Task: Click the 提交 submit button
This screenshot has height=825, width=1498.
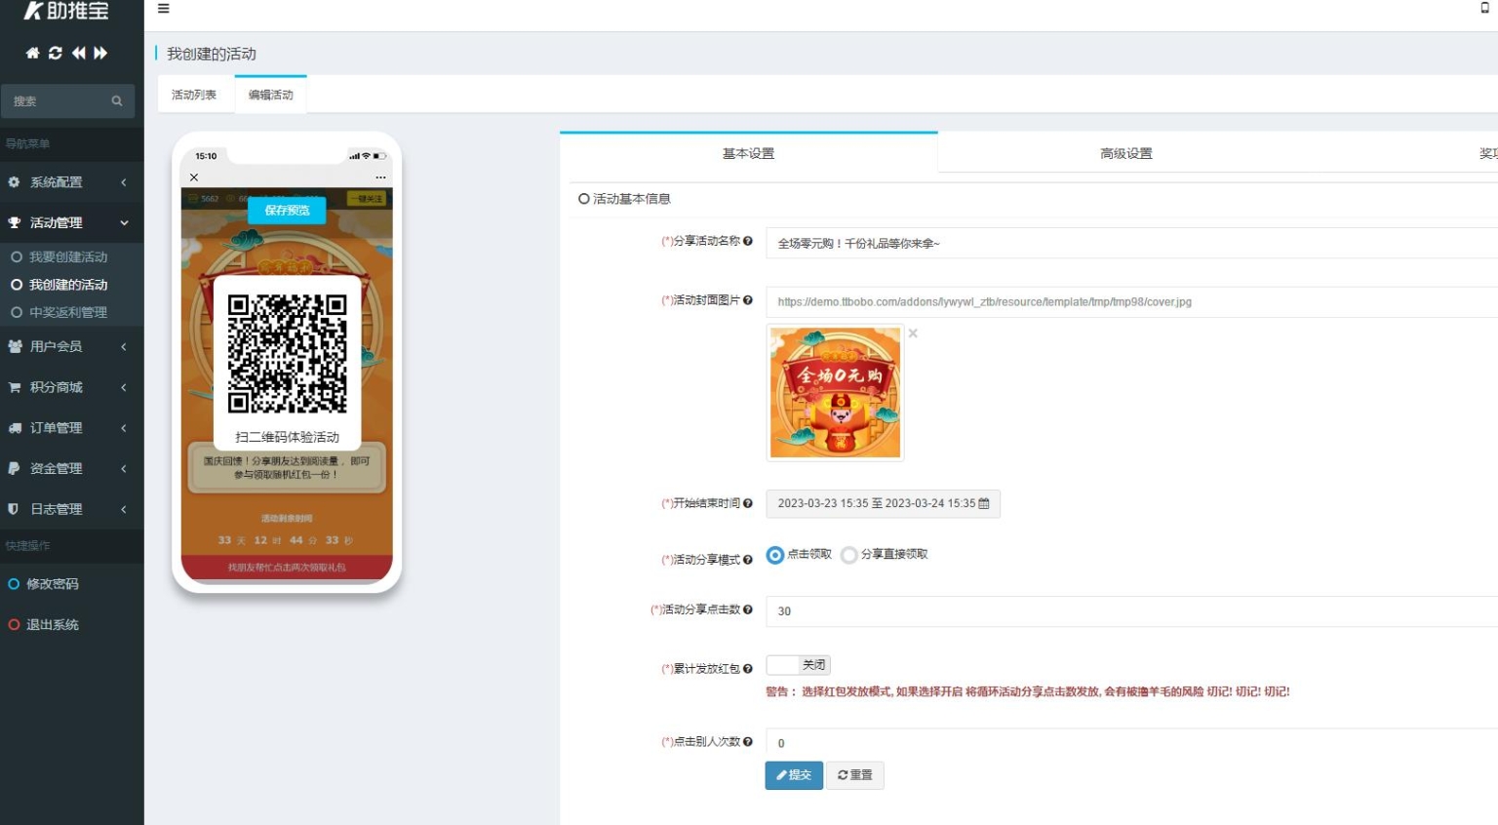Action: 794,775
